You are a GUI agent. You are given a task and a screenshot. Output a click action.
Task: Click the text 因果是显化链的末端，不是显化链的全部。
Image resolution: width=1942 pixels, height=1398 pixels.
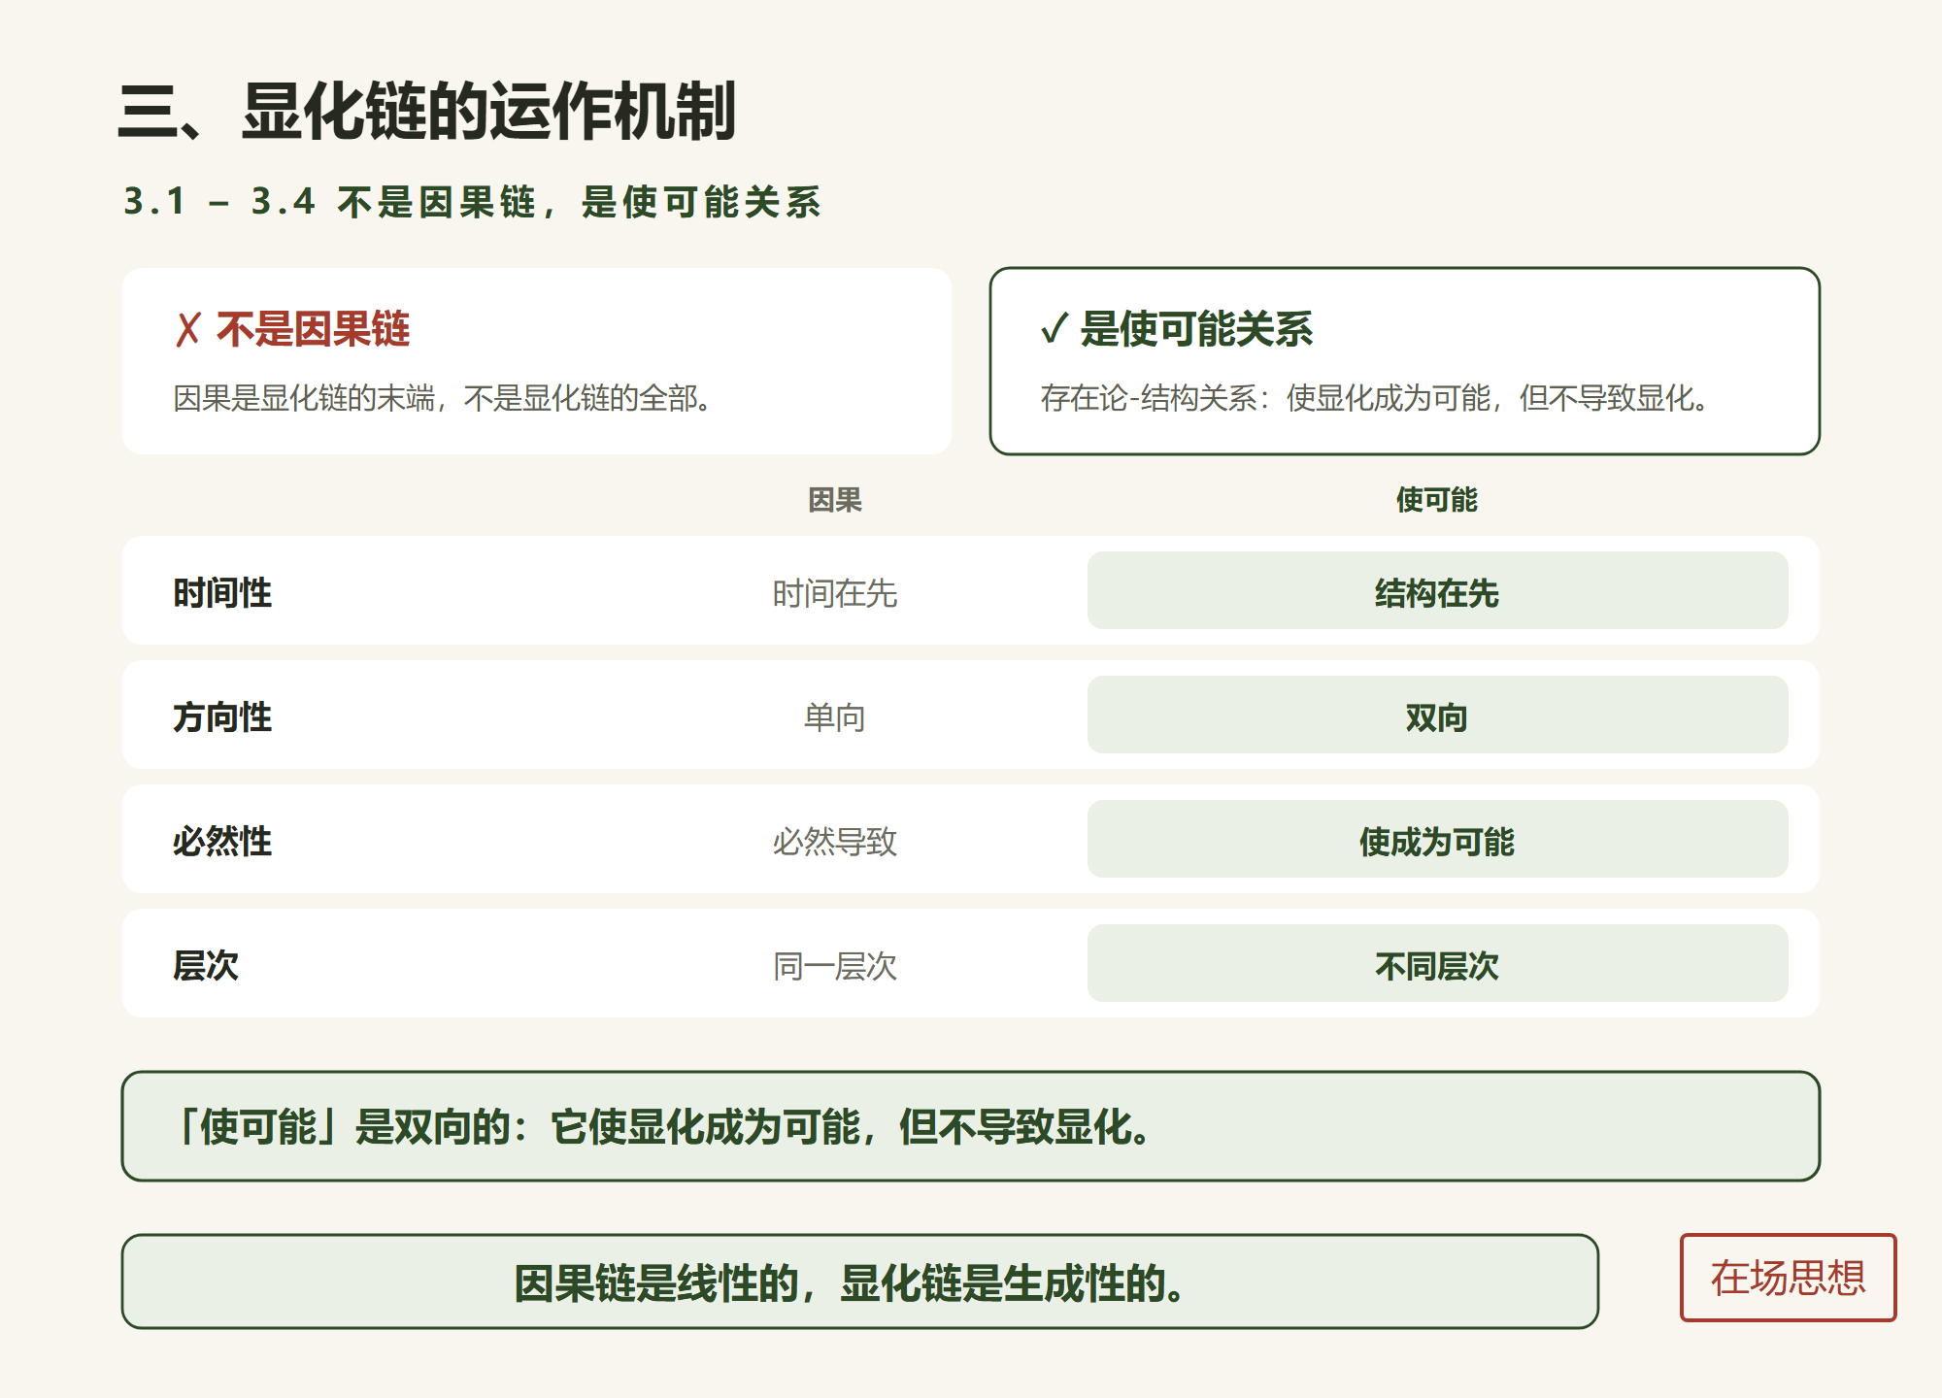[445, 398]
